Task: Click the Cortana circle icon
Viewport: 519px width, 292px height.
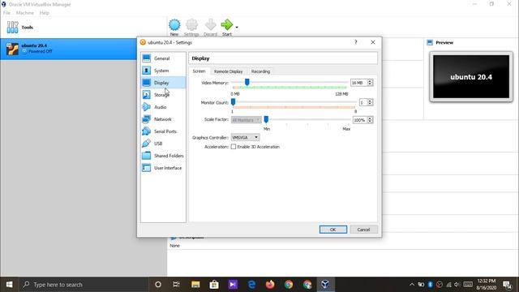Action: click(158, 285)
